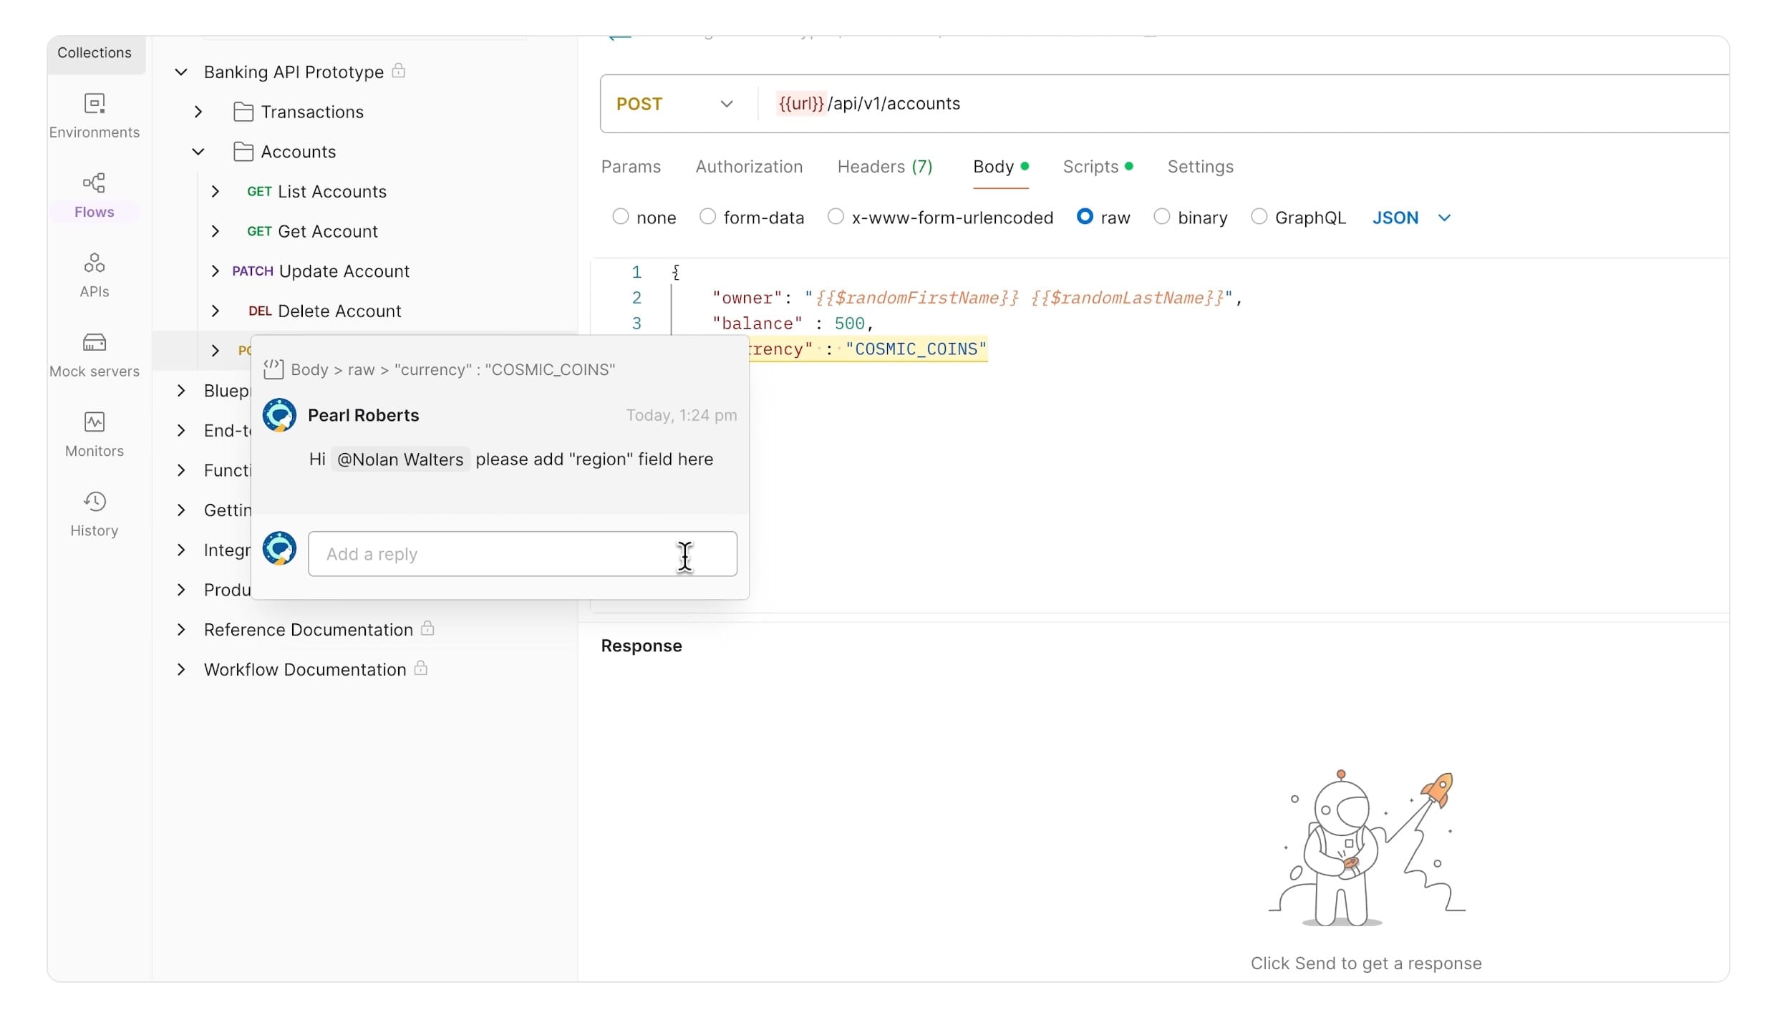Expand the Transactions folder
Viewport: 1767px width, 1035px height.
click(x=198, y=112)
